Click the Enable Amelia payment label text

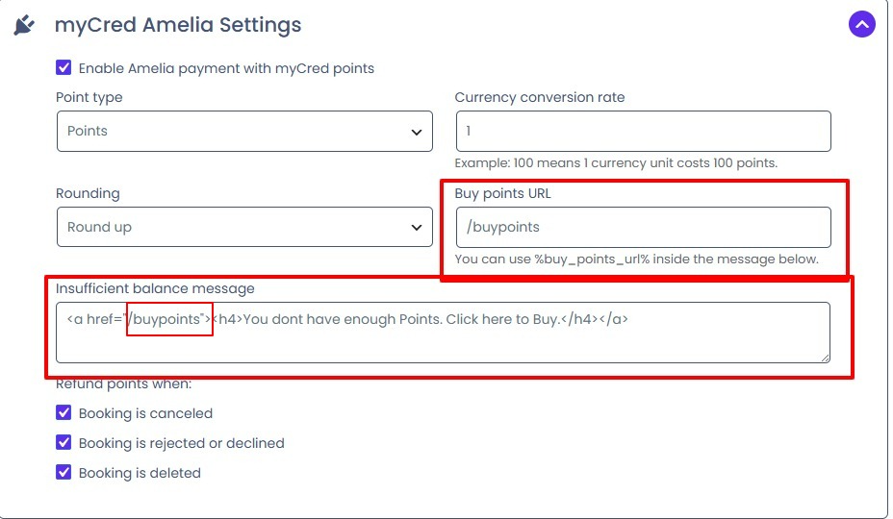pos(227,68)
